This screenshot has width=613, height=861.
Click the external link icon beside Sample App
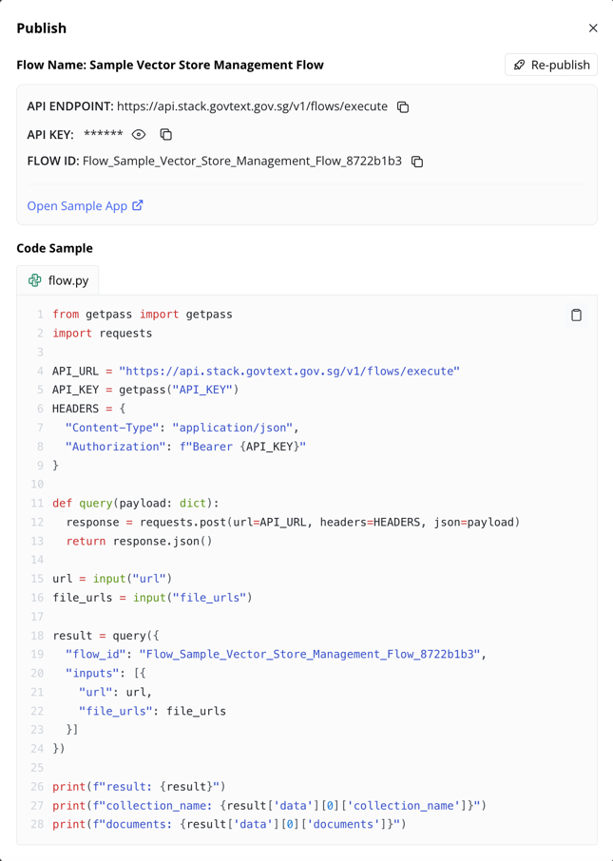(137, 205)
